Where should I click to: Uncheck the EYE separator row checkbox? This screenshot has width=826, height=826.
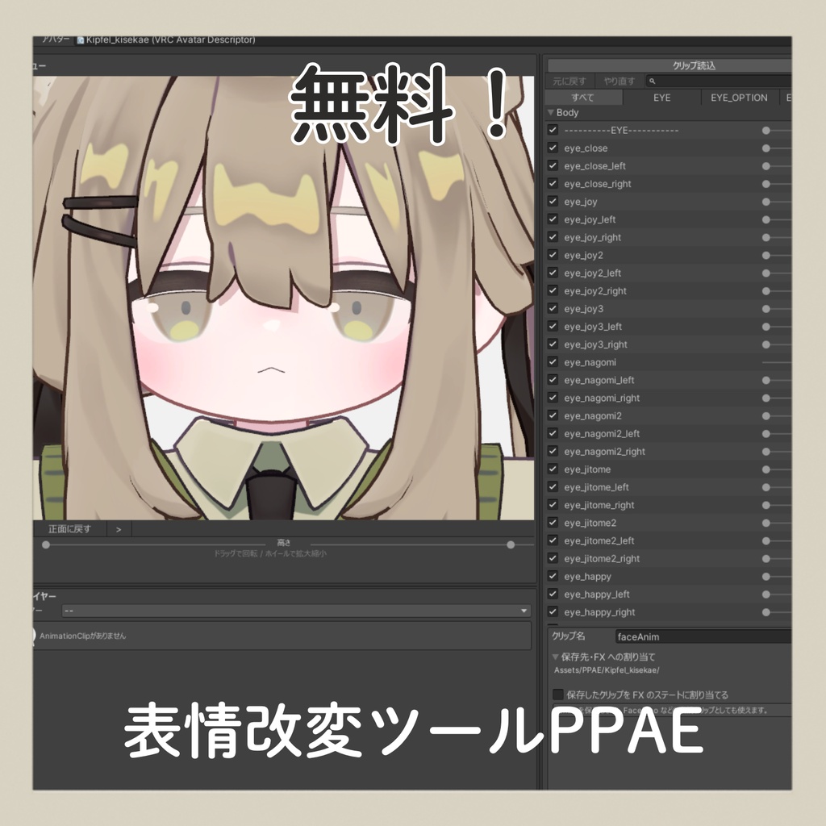point(553,130)
